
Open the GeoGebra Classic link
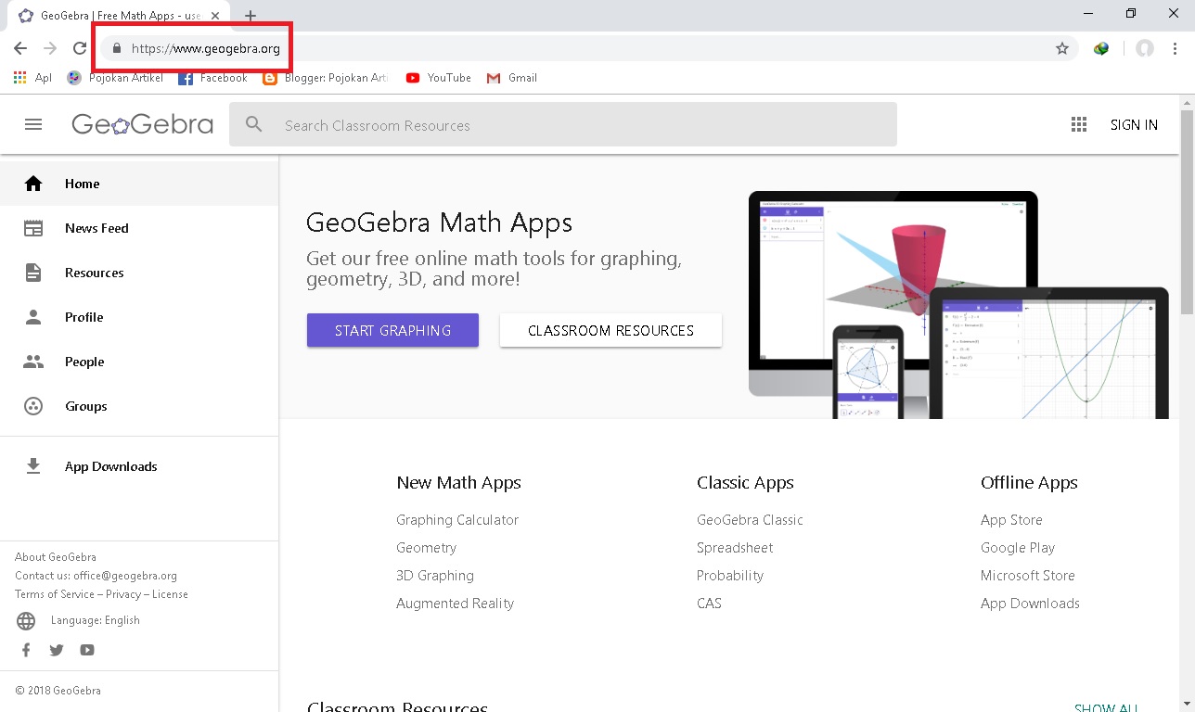[x=750, y=520]
